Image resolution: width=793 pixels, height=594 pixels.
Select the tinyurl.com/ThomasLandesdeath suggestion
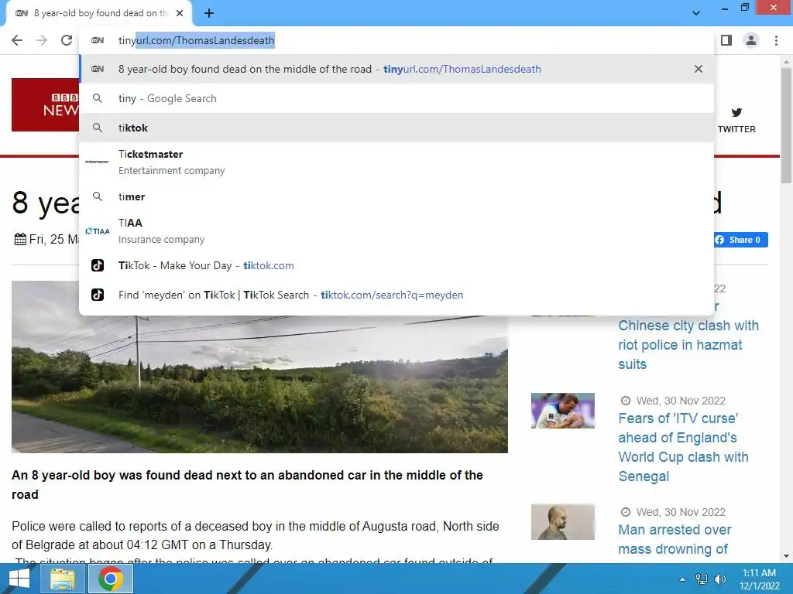(396, 69)
